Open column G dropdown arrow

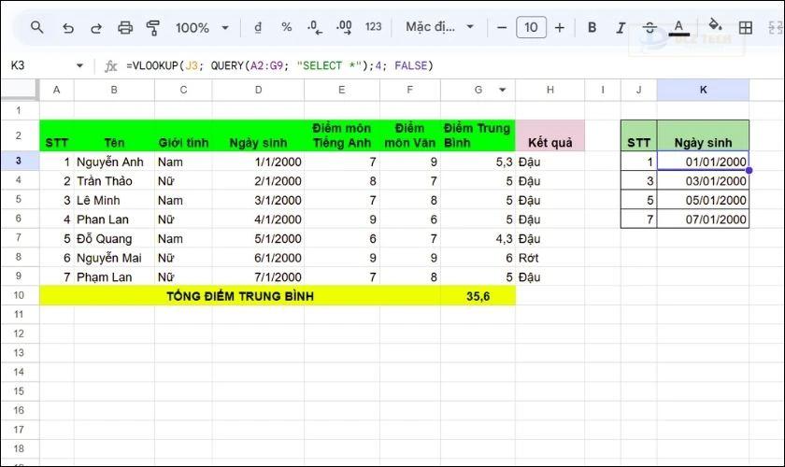(x=502, y=90)
